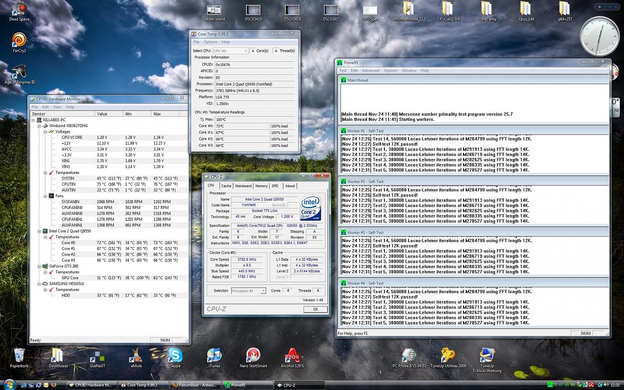The image size is (624, 390).
Task: Activate CPUID Hardware Monitor taskbar button
Action: 92,385
